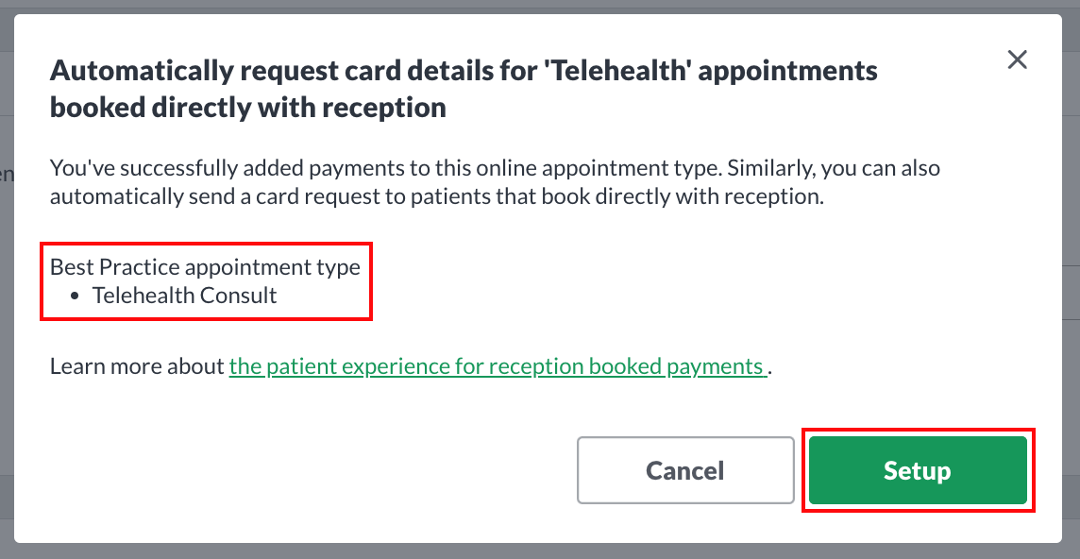Viewport: 1080px width, 559px height.
Task: Click the X in the top-right corner
Action: [1017, 59]
